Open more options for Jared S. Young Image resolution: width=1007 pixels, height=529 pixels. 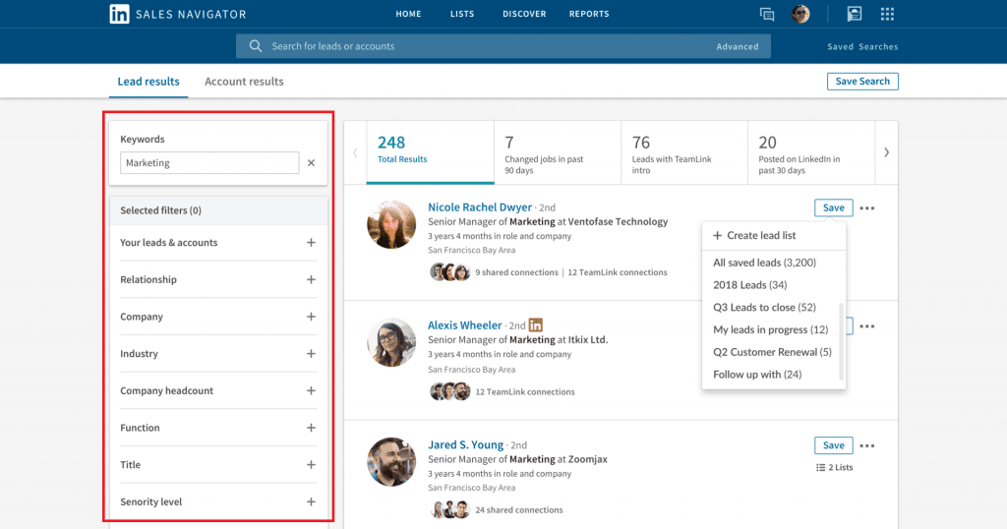[x=867, y=445]
